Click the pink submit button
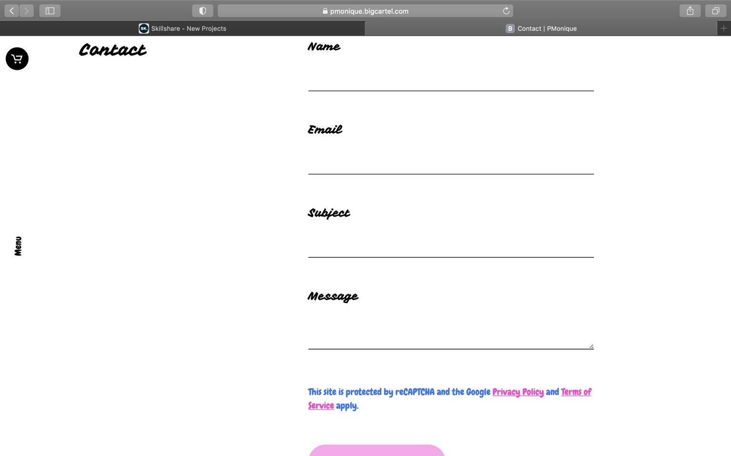 click(376, 450)
